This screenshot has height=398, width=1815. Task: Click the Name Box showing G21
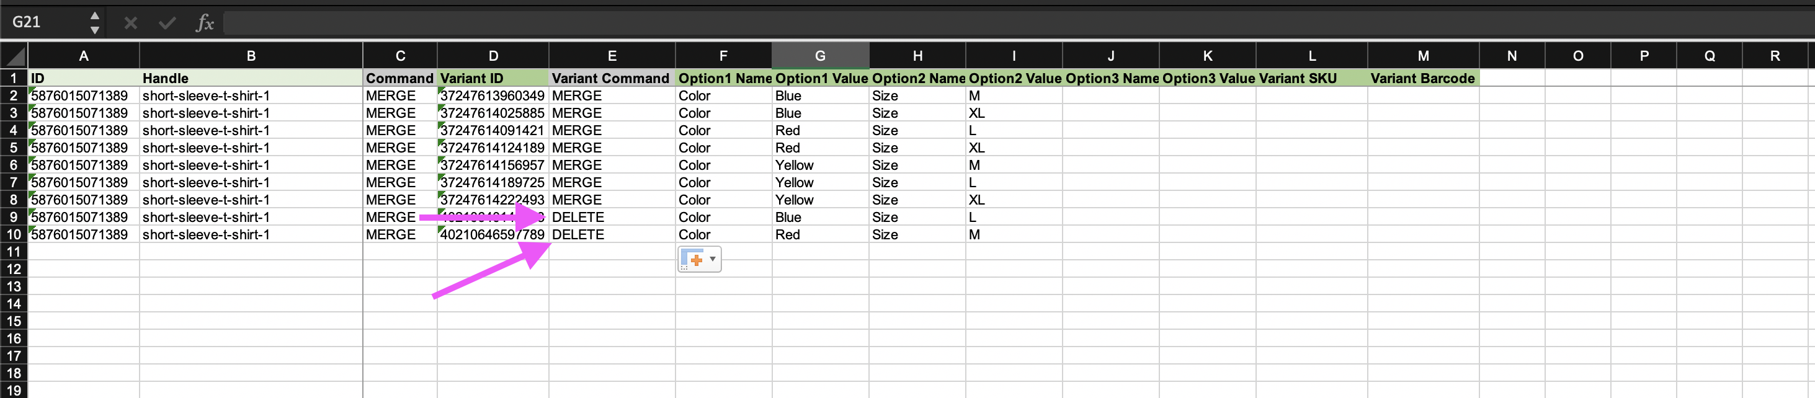click(x=42, y=22)
